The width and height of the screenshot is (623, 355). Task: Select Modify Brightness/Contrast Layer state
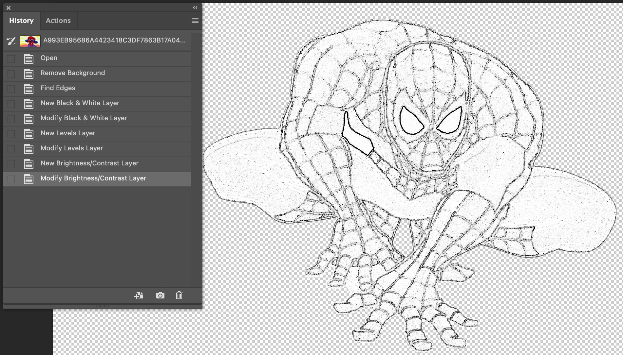[x=97, y=179]
